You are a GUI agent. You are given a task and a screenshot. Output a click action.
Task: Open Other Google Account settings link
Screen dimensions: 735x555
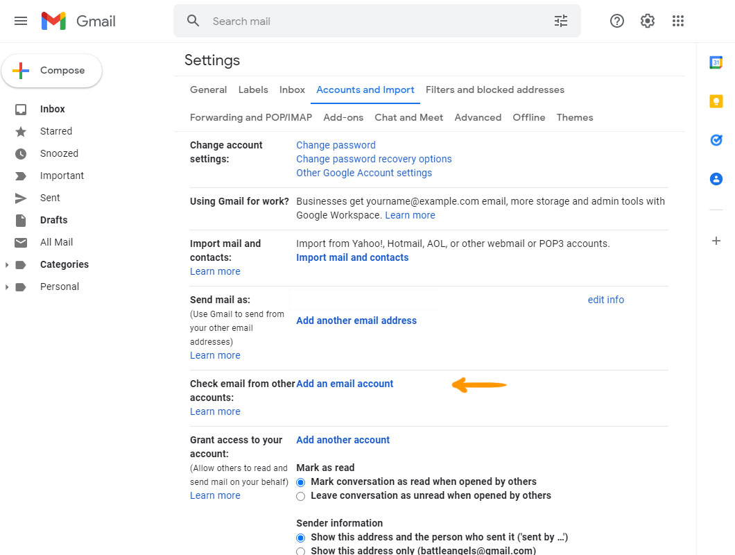[364, 173]
